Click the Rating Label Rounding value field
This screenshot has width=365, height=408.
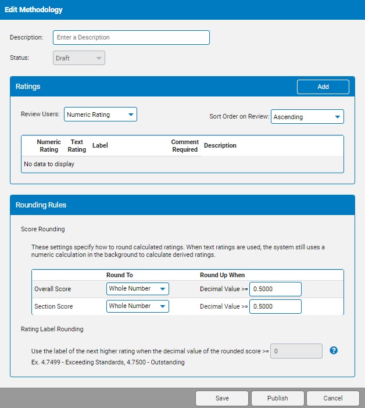click(296, 351)
